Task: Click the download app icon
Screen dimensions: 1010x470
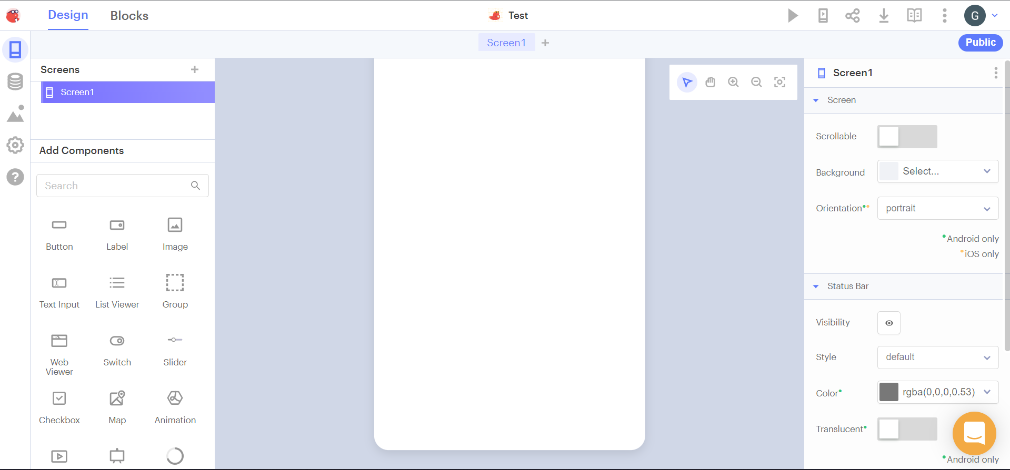Action: [884, 15]
